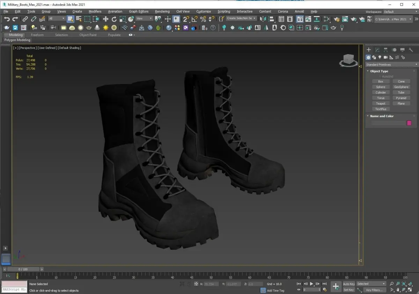
Task: Select Cameras category in Create panel
Action: (385, 57)
